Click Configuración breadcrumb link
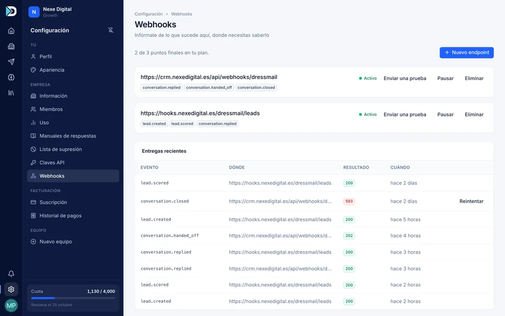This screenshot has width=505, height=316. point(148,14)
